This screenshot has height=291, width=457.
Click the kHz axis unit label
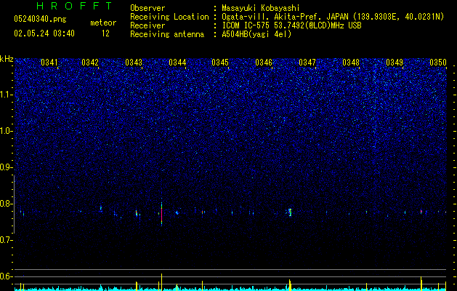pyautogui.click(x=7, y=59)
